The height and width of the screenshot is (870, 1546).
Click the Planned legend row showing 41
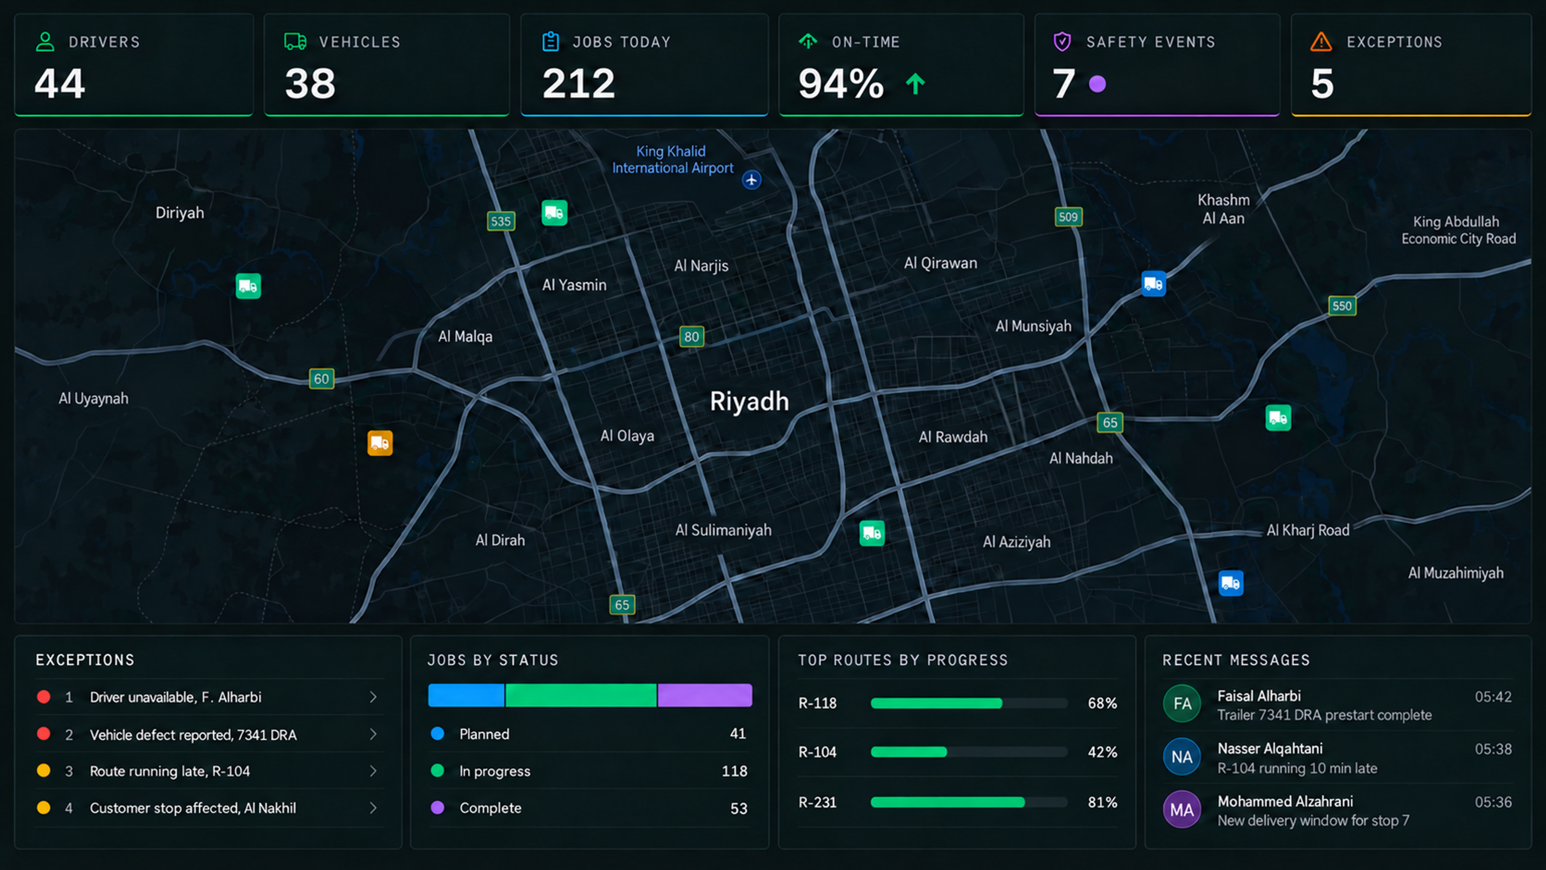click(589, 734)
